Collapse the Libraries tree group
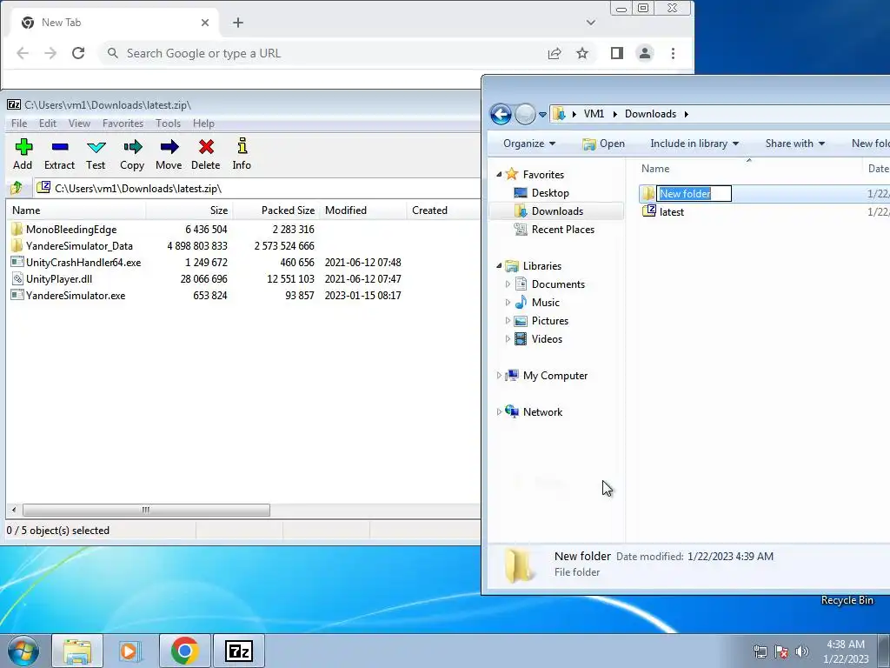 499,266
